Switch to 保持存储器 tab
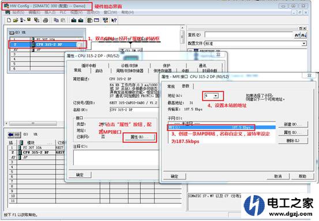 [162, 71]
